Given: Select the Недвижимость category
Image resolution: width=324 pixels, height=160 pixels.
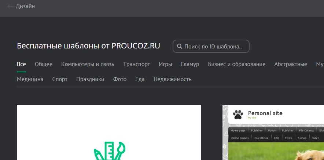Looking at the screenshot, I should tap(172, 79).
